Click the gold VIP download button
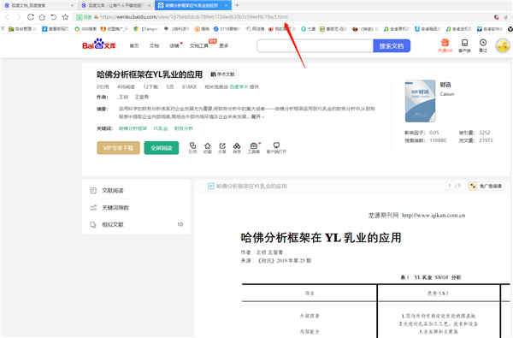 point(119,148)
